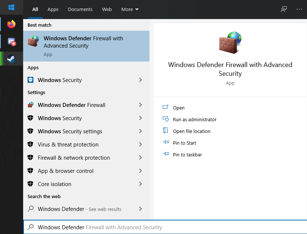This screenshot has height=234, width=307.
Task: Open Discord from the taskbar
Action: coord(11,42)
